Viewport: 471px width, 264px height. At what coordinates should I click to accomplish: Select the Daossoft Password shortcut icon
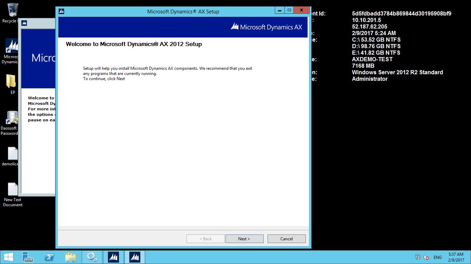pos(10,123)
